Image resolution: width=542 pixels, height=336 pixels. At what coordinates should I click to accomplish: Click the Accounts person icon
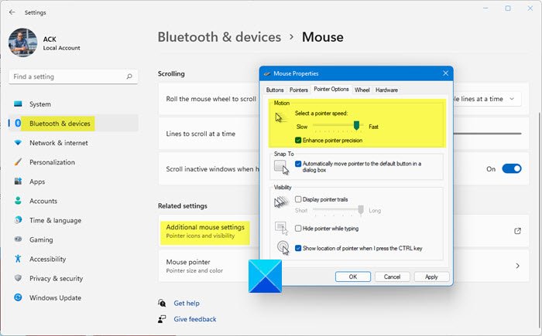click(18, 201)
